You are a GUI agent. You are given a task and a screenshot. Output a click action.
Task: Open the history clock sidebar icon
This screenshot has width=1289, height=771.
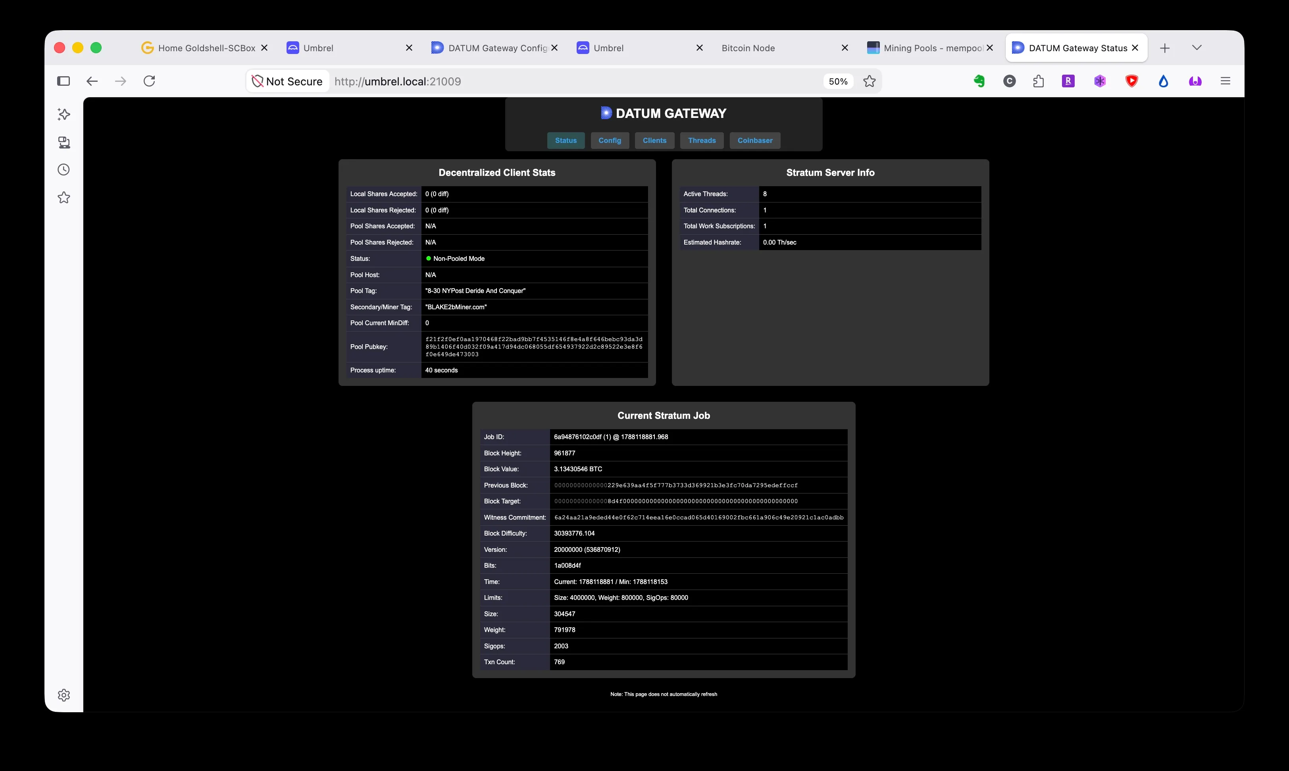pyautogui.click(x=64, y=170)
